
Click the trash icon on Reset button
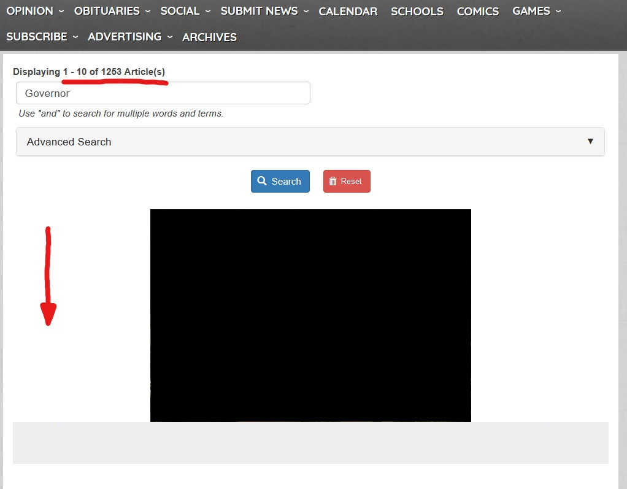tap(333, 181)
